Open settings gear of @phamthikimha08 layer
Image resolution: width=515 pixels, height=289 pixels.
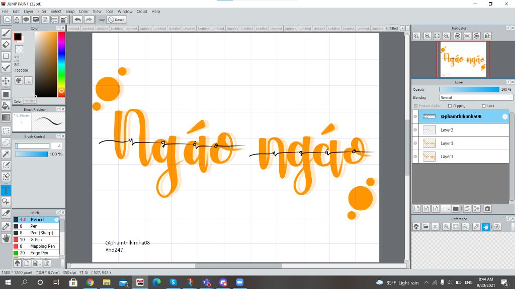click(x=505, y=116)
